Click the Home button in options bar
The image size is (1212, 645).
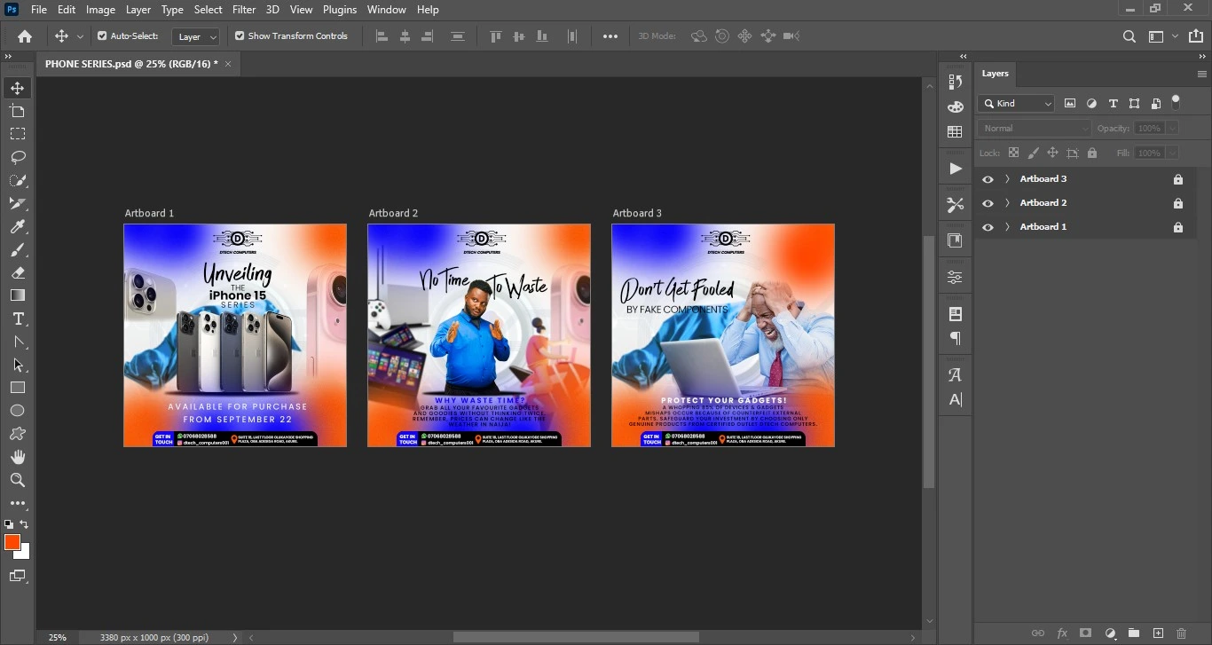25,36
